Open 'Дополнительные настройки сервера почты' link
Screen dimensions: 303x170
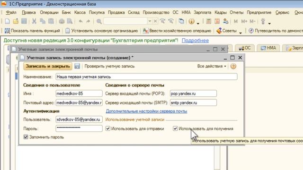point(146,111)
